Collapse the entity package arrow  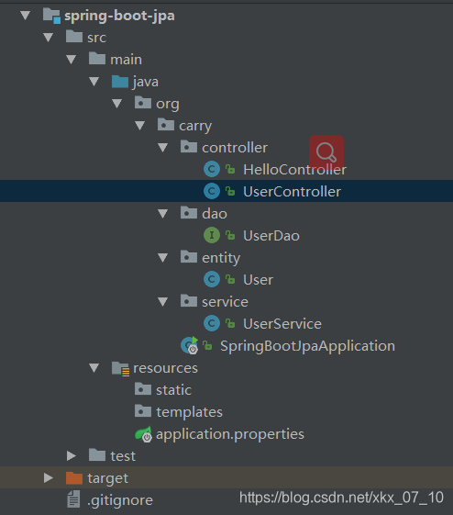[163, 257]
